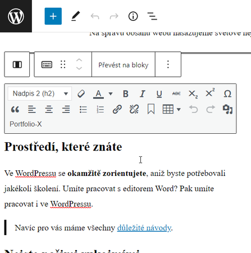The image size is (251, 253).
Task: Toggle underline formatting
Action: (159, 93)
